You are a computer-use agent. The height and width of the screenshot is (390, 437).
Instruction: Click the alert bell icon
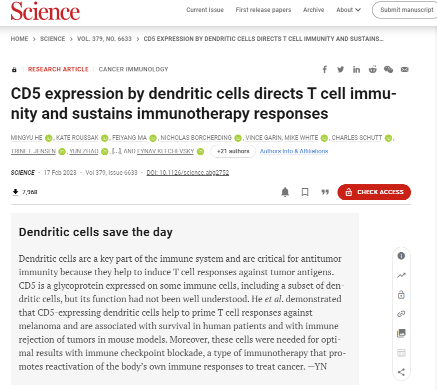pos(285,192)
